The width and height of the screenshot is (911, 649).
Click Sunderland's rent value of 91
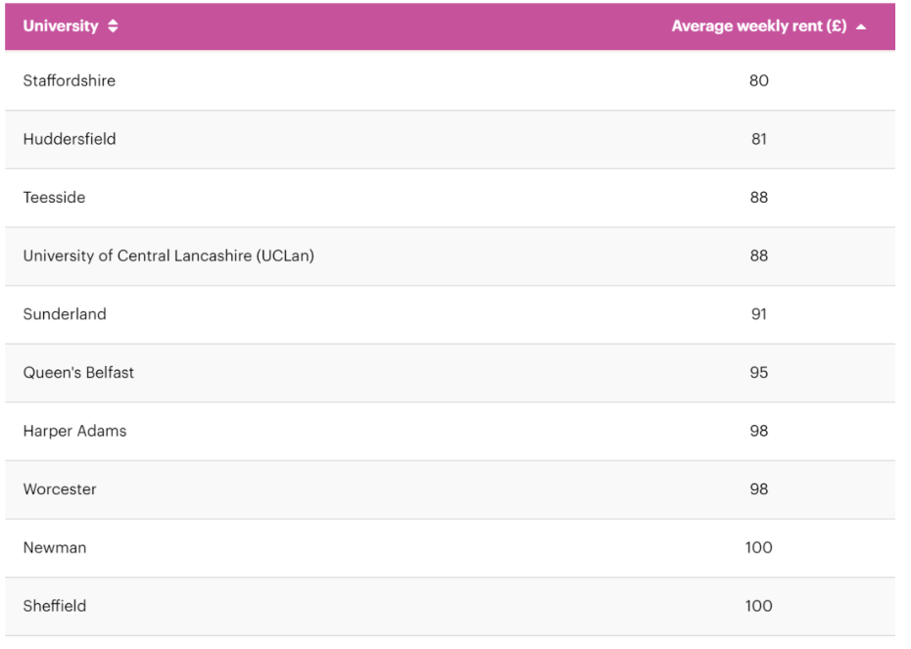[758, 314]
